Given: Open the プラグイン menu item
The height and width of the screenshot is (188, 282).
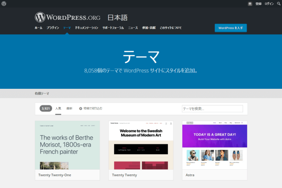Looking at the screenshot, I should (x=53, y=28).
